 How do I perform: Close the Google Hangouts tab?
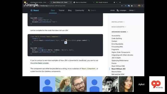(x=116, y=2)
